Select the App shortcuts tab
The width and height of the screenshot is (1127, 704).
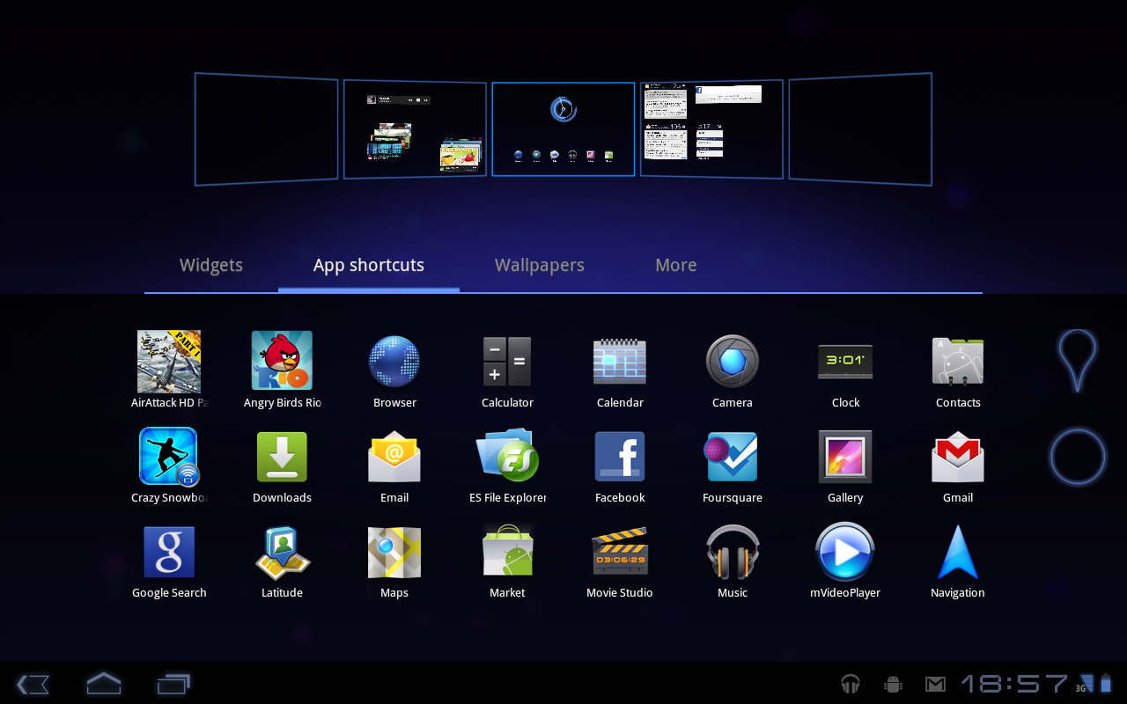369,266
